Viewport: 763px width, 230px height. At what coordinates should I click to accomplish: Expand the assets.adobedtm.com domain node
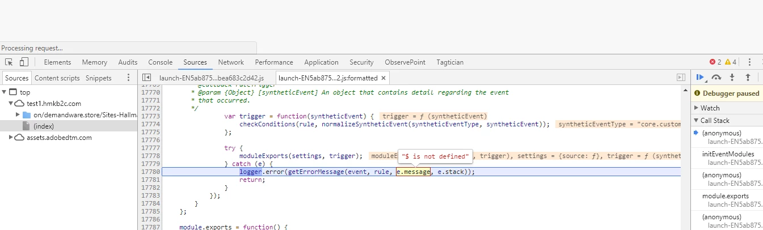point(11,138)
